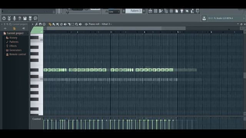Viewport: 246px width, 138px height.
Task: Click the running figure icon in top toolbar
Action: coord(192,11)
